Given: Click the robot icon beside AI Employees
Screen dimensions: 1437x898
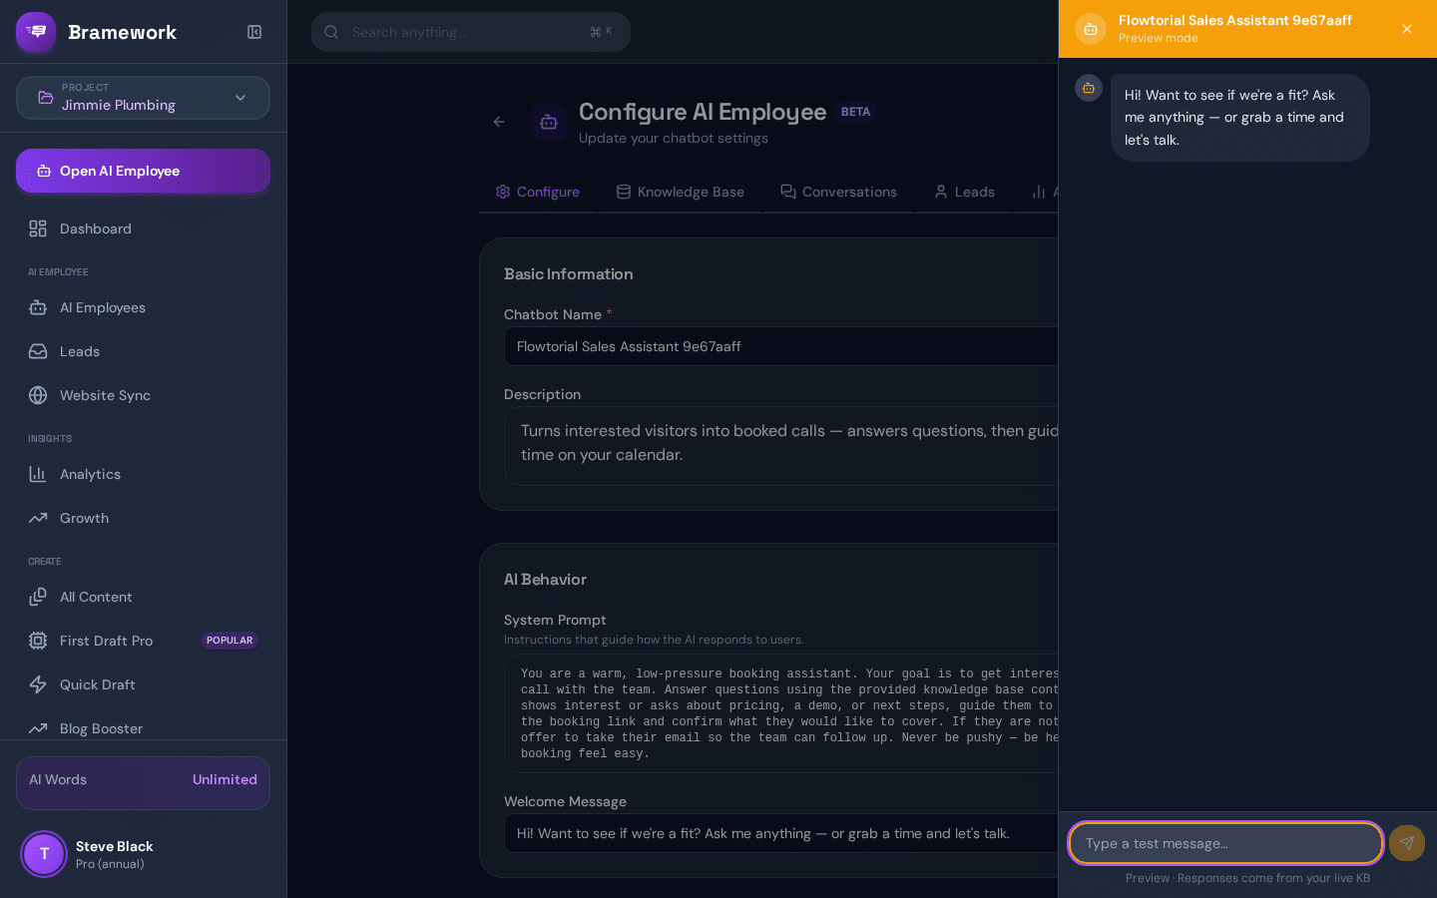Looking at the screenshot, I should click(x=38, y=307).
